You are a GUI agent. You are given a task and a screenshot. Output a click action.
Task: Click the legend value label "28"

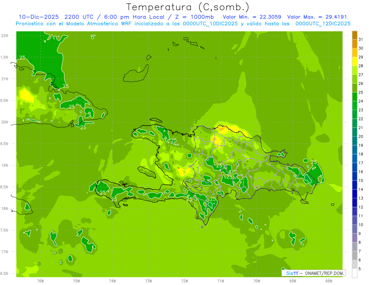(361, 66)
